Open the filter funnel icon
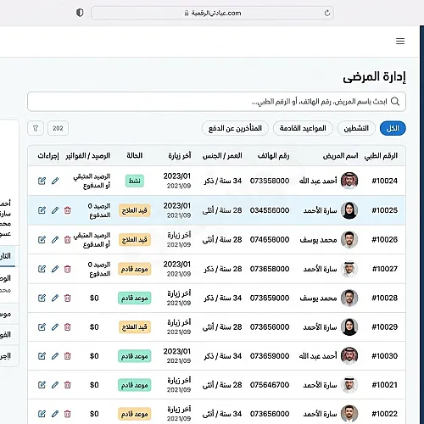Screen dimensions: 424x424 [36, 128]
